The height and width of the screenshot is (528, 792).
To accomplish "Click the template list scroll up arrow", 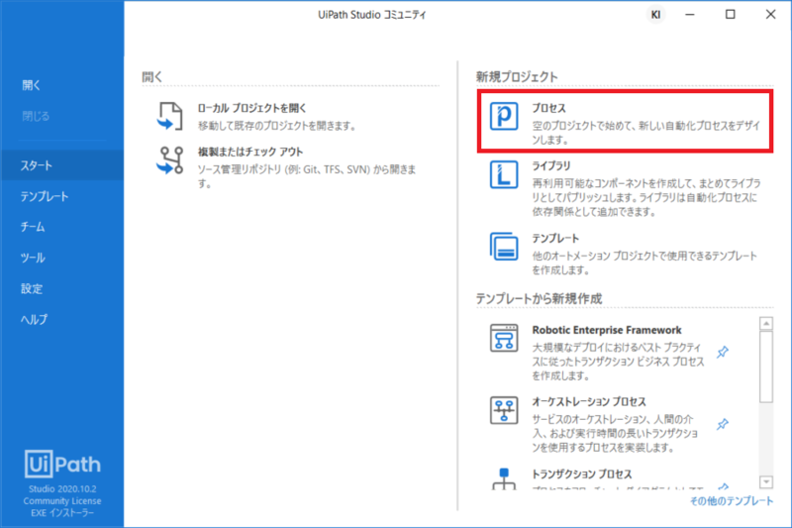I will [766, 323].
